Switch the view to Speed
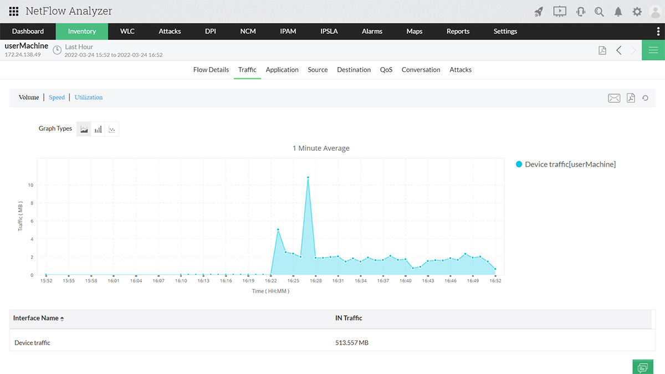The image size is (665, 374). click(57, 98)
